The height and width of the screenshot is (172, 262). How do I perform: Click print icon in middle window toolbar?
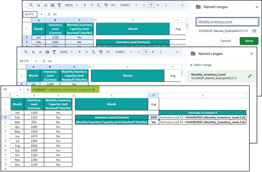47,52
